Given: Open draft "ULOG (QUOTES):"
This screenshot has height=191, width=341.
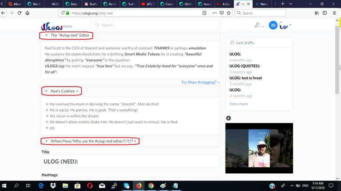Looking at the screenshot, I should point(245,66).
